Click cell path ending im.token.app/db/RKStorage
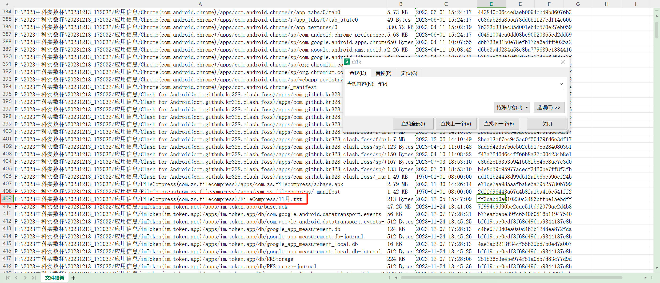Image resolution: width=660 pixels, height=283 pixels. [x=200, y=259]
